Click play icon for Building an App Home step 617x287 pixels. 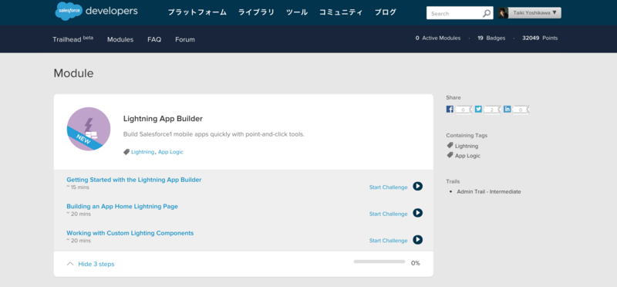coord(417,213)
